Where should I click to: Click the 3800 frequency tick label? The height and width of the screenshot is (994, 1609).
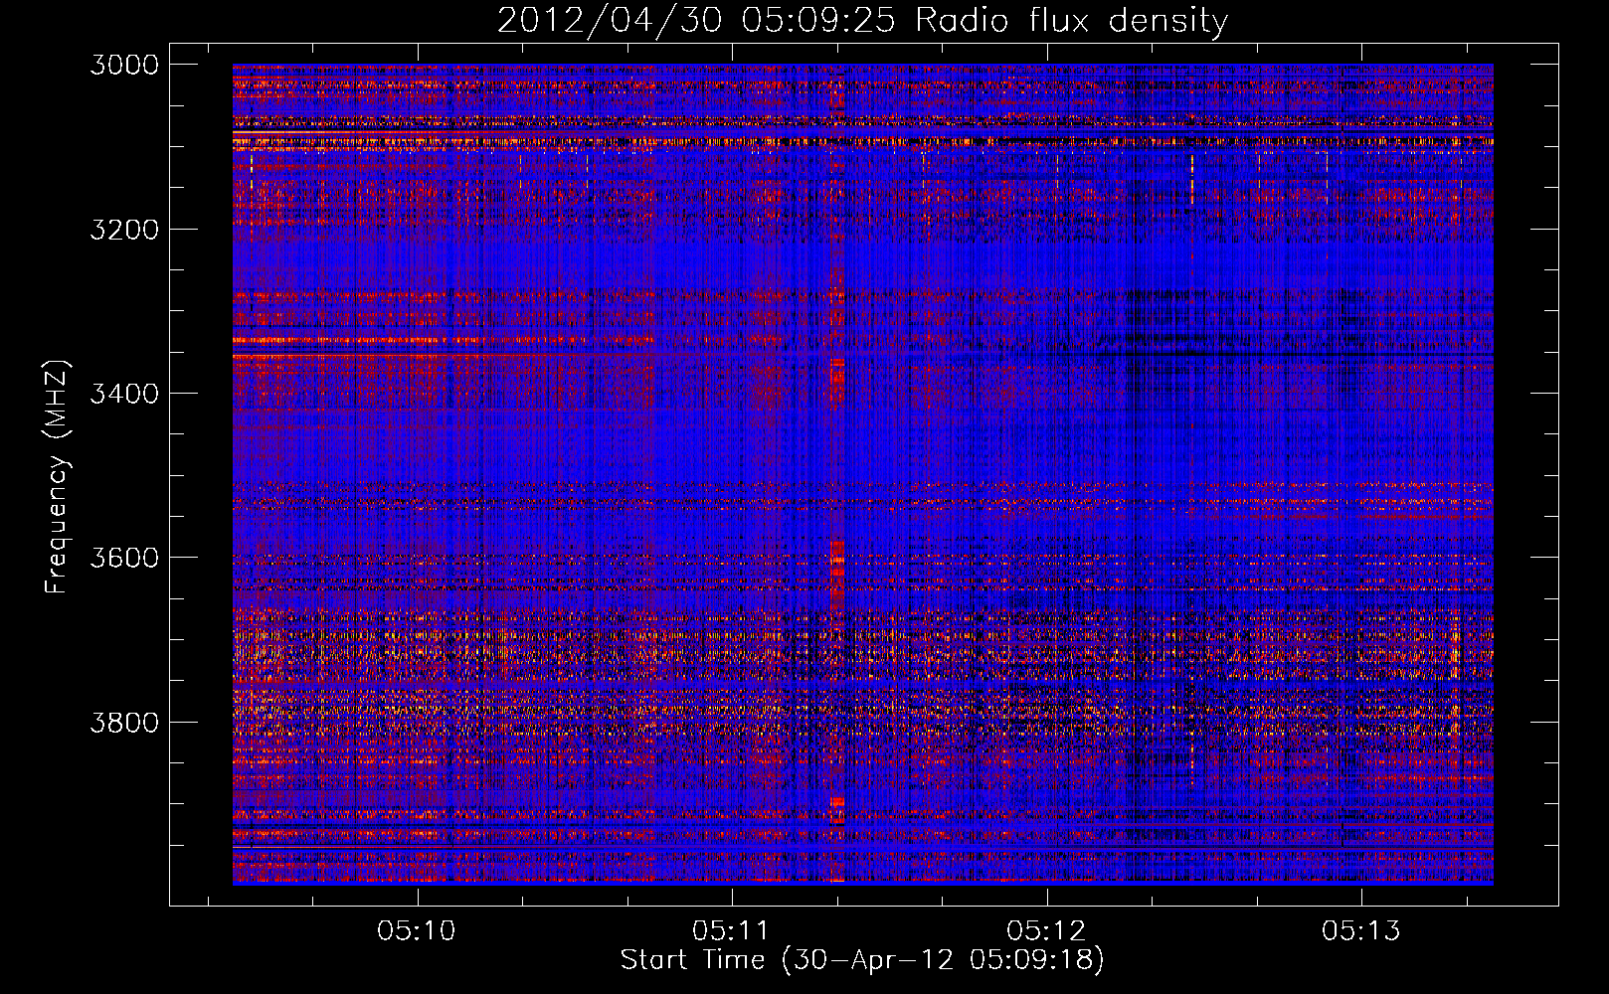pyautogui.click(x=124, y=722)
